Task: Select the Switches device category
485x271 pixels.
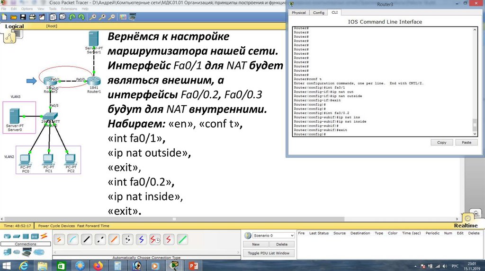Action: 17,237
